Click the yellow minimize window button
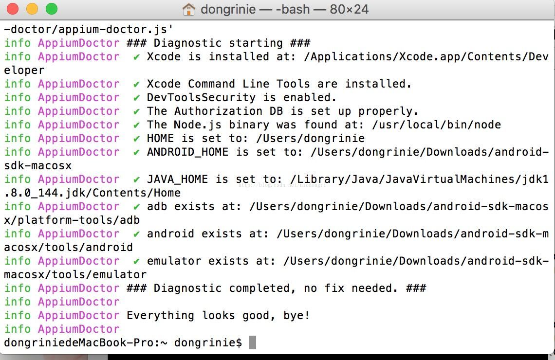The width and height of the screenshot is (555, 360). click(32, 8)
